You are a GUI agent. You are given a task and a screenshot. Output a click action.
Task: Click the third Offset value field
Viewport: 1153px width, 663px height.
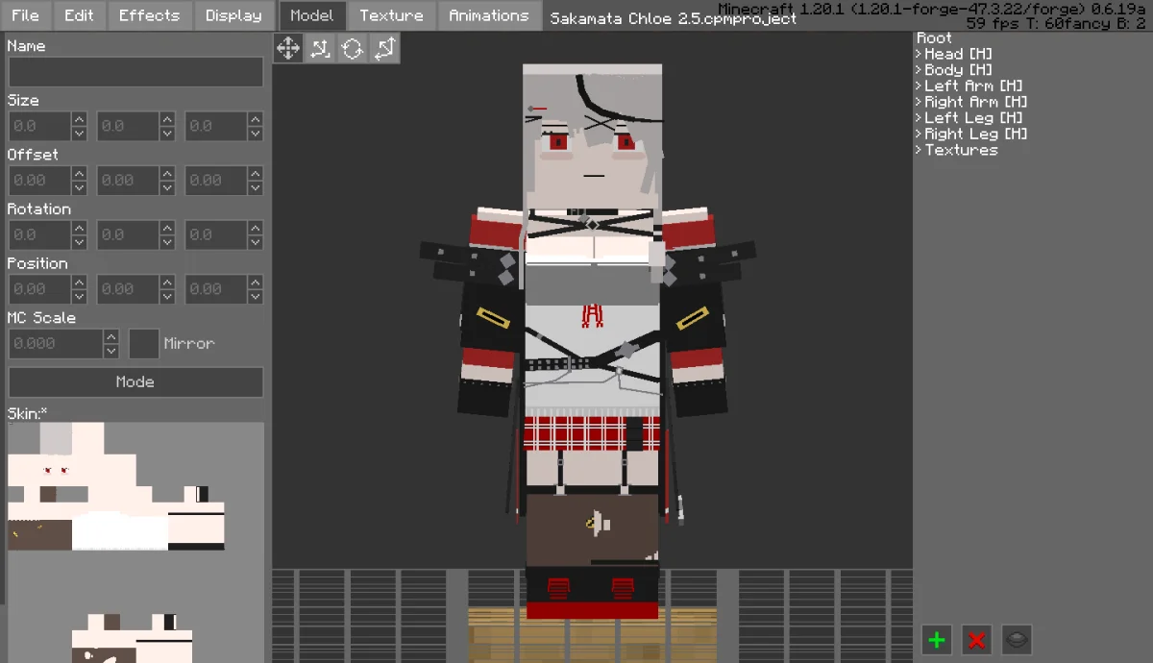coord(216,181)
